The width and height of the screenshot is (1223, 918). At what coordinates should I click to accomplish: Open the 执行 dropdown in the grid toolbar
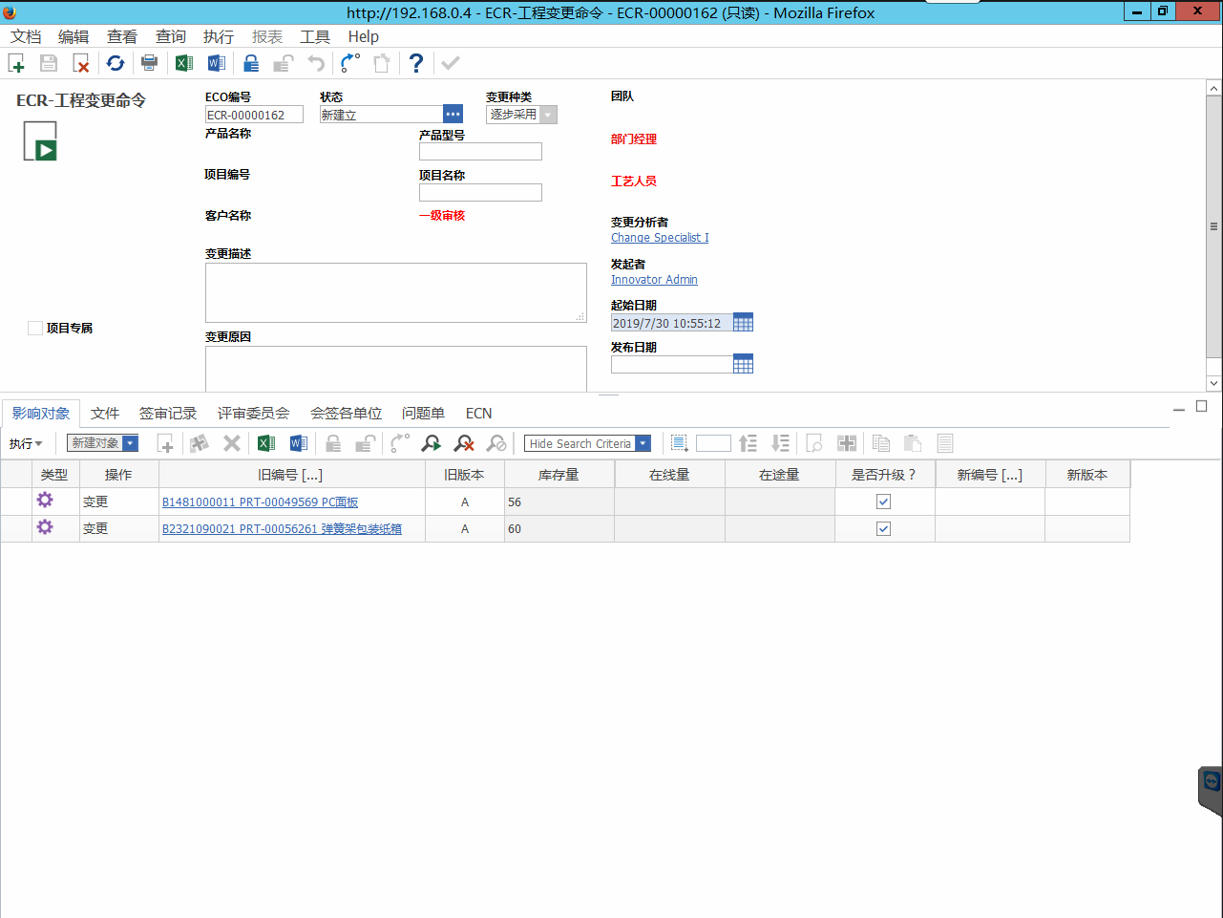pyautogui.click(x=26, y=444)
